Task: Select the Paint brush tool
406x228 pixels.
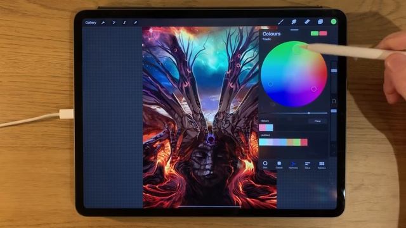Action: 280,22
